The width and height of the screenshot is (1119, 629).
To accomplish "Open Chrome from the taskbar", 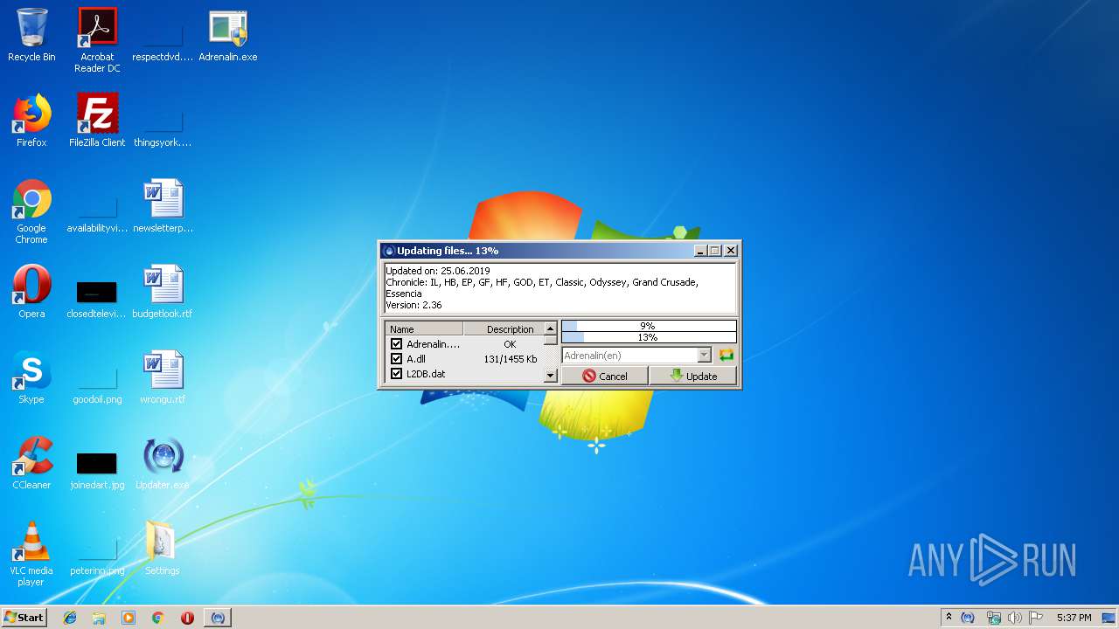I will [x=158, y=618].
